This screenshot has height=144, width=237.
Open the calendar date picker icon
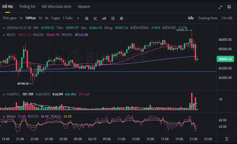click(87, 18)
